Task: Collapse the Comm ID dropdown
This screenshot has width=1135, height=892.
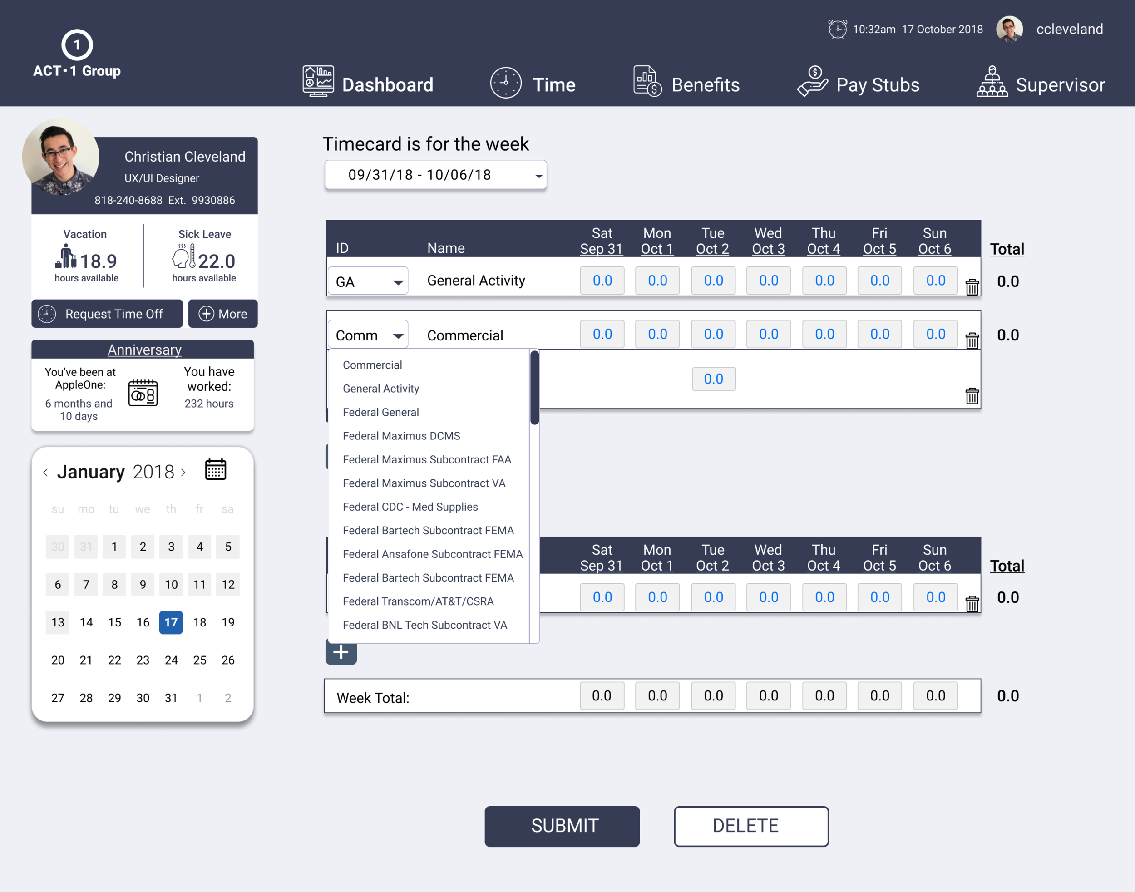Action: click(x=398, y=336)
